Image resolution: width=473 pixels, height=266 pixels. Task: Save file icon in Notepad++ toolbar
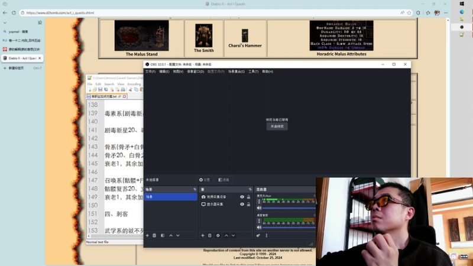pos(100,90)
